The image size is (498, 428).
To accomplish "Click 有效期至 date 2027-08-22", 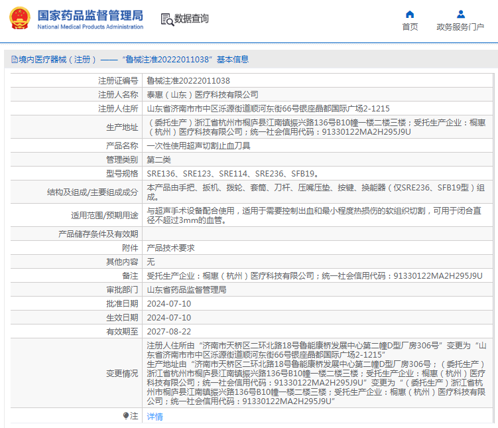I will (x=169, y=332).
